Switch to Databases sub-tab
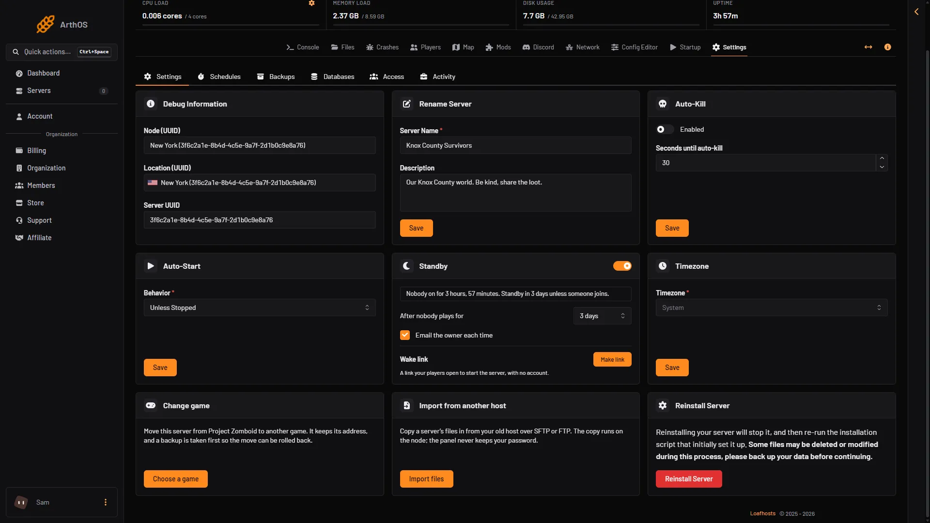This screenshot has height=523, width=930. point(332,77)
